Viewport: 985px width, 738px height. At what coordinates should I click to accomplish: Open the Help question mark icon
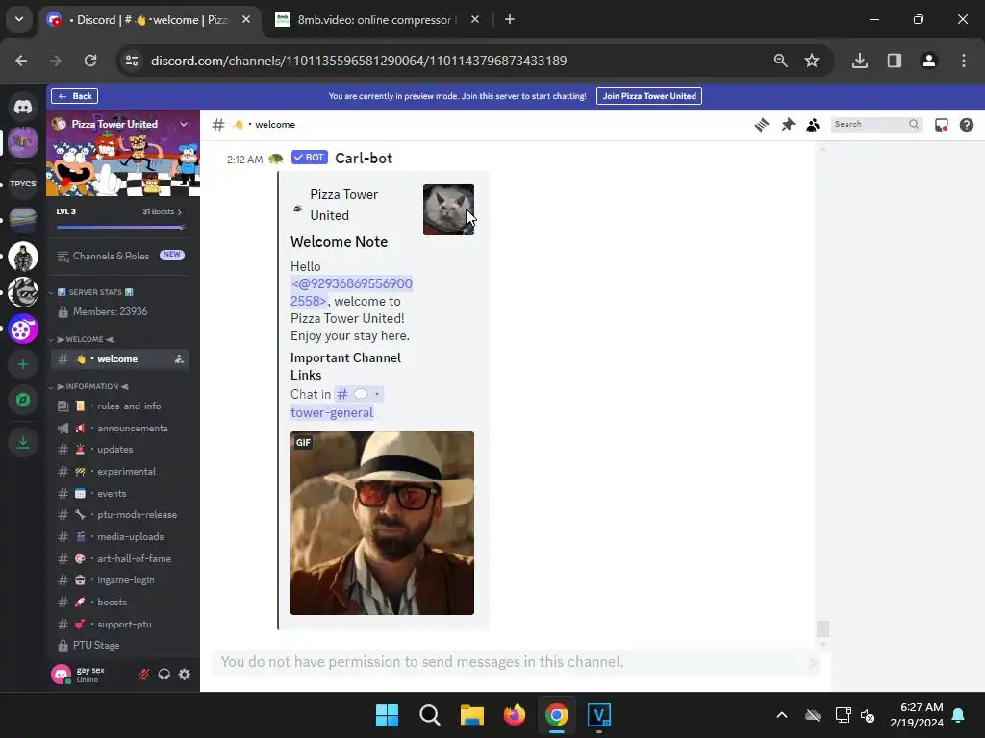966,125
